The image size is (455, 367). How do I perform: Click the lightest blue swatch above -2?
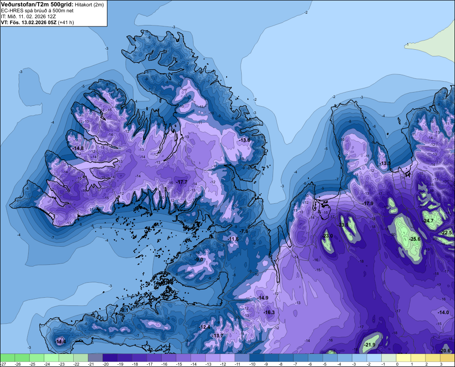point(374,358)
